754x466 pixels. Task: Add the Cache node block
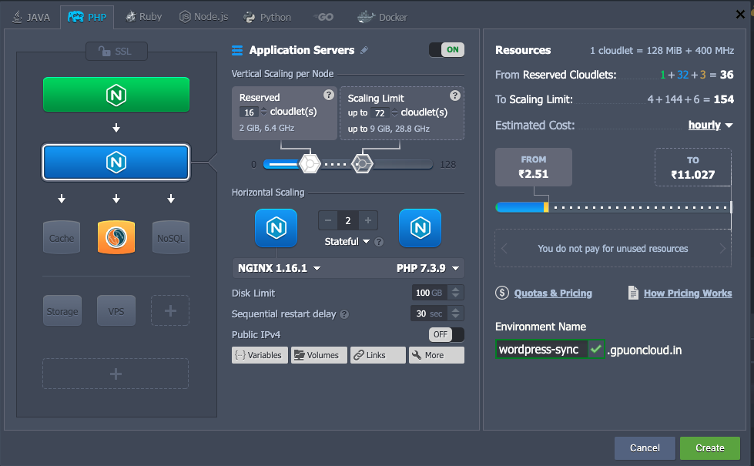pos(62,238)
